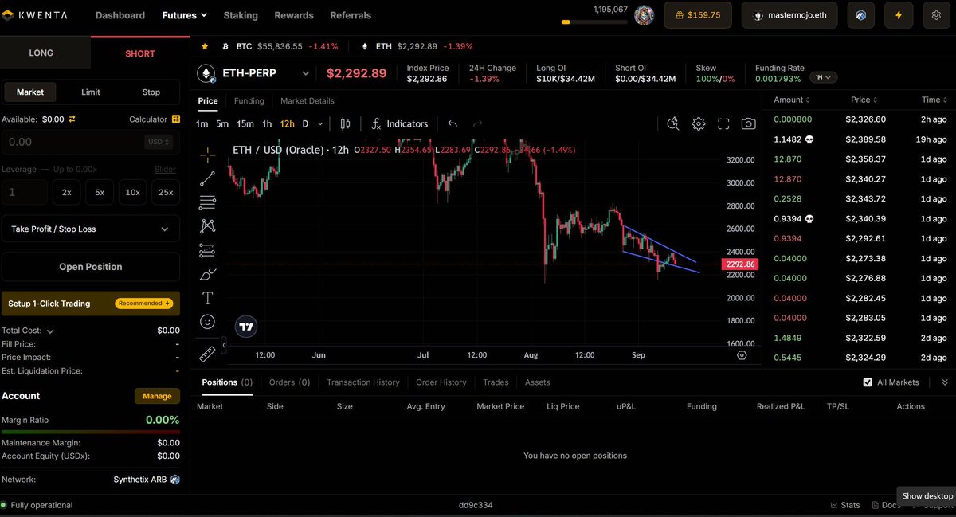Click the Manage account button
The width and height of the screenshot is (956, 517).
(x=157, y=396)
